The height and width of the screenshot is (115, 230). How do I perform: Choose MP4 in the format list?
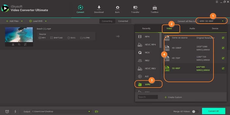coord(147,37)
